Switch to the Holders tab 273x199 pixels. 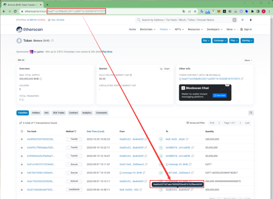(x=36, y=113)
